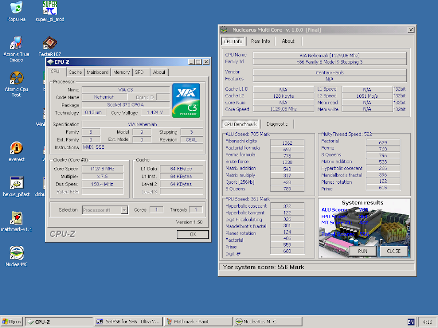
Task: Click the VIA C3 processor logo
Action: coord(186,100)
